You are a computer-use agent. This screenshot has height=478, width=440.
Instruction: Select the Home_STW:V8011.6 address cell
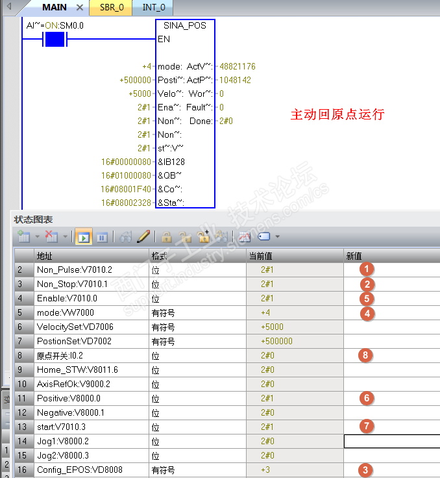pos(91,370)
